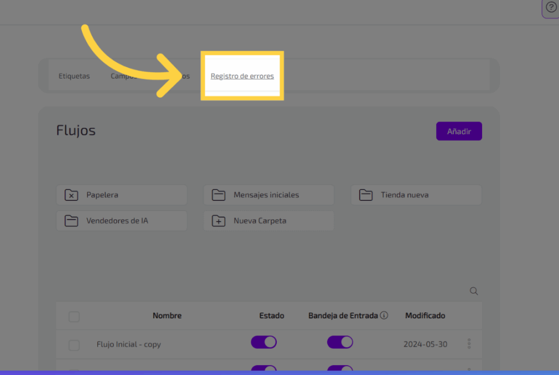This screenshot has width=559, height=375.
Task: Open the Tienda nueva folder
Action: point(416,195)
